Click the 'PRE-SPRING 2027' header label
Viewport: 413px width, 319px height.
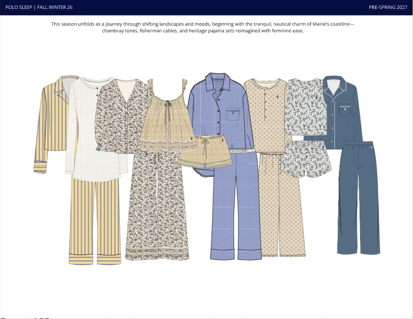[x=388, y=7]
